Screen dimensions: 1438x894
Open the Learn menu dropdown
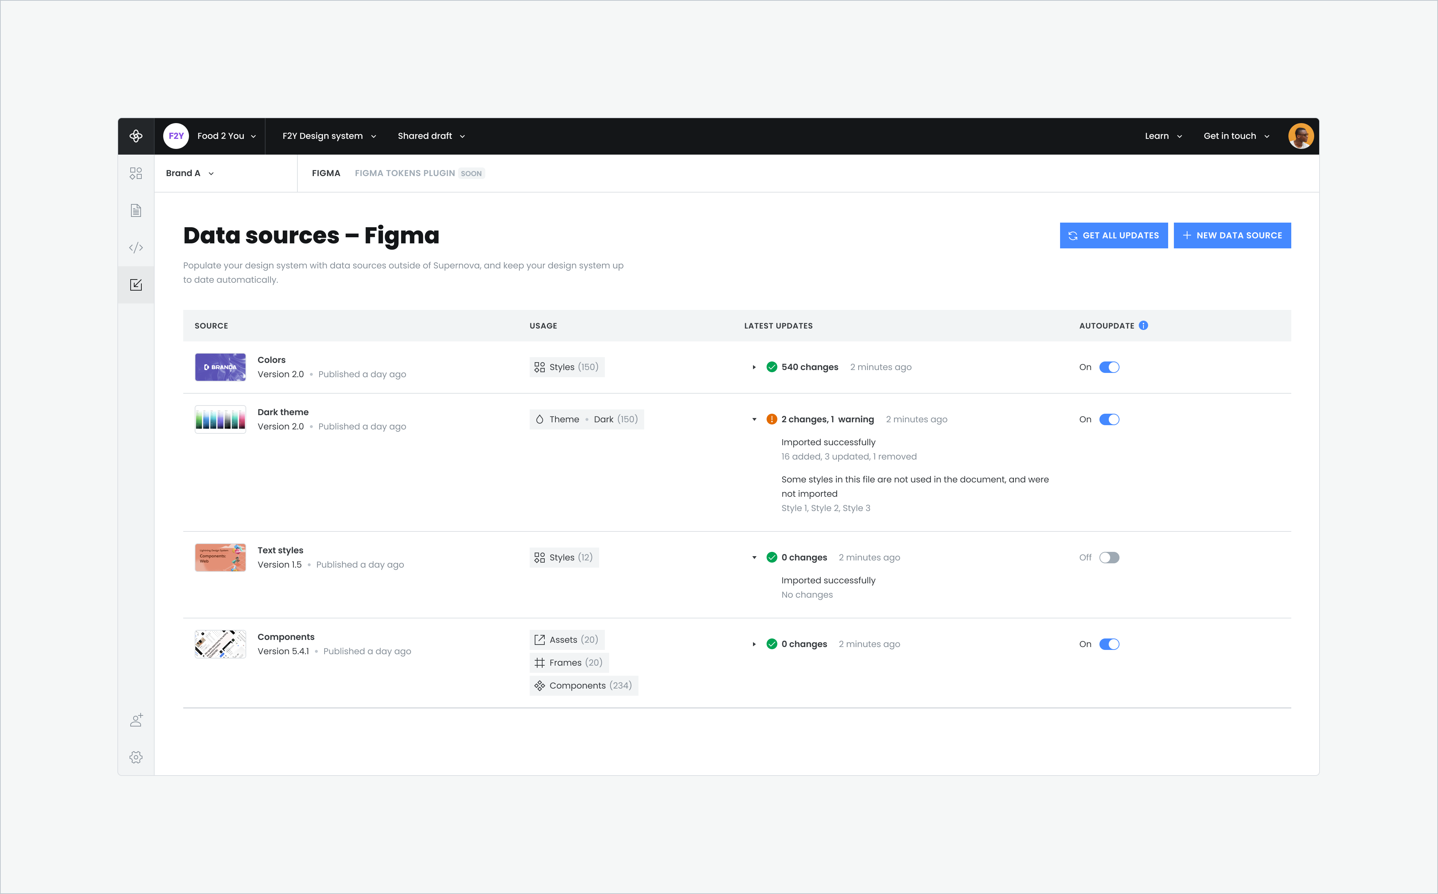point(1163,136)
